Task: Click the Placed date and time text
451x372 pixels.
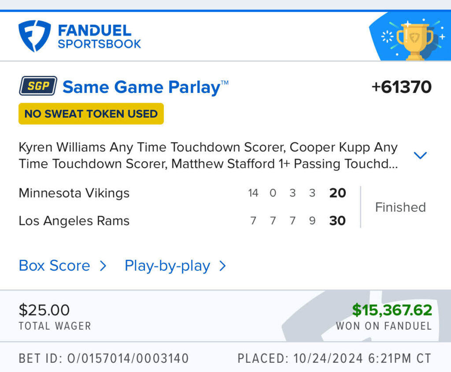Action: [334, 358]
